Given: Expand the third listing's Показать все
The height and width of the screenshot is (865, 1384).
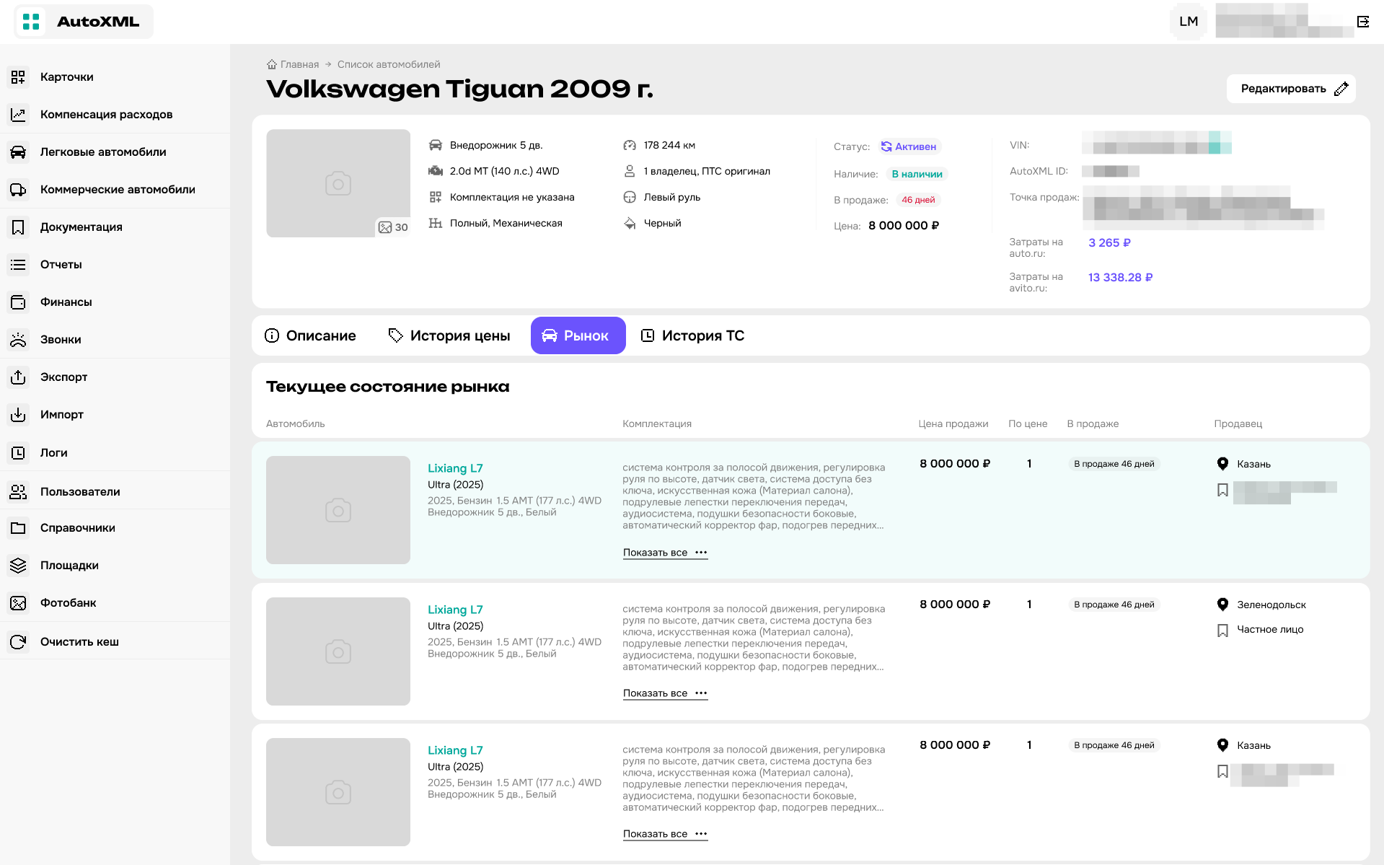Looking at the screenshot, I should (664, 834).
